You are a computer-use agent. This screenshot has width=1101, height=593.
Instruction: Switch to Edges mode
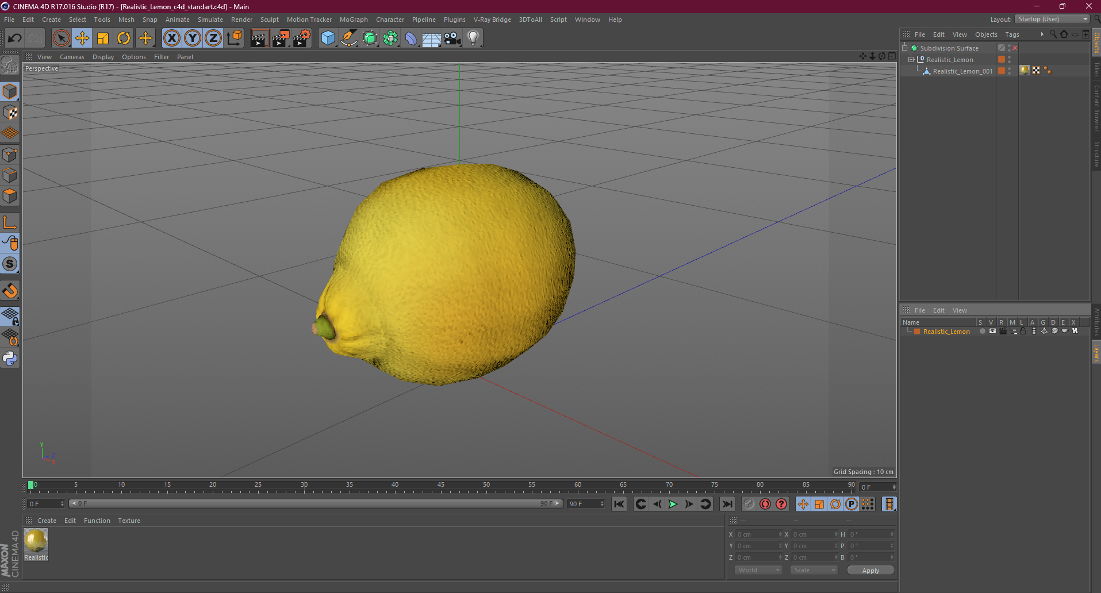[x=10, y=175]
